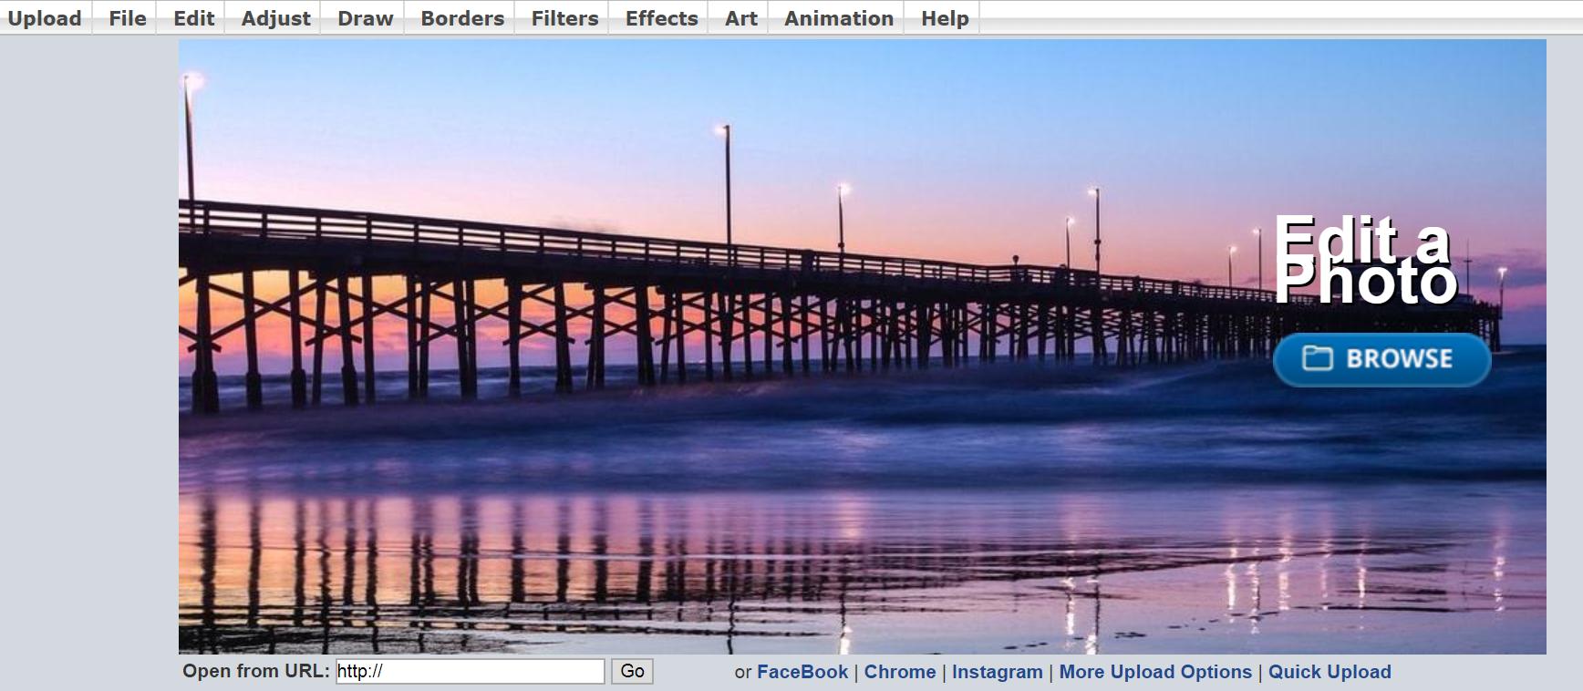Open the More Upload Options link
Screen dimensions: 1583x691
click(x=1155, y=672)
